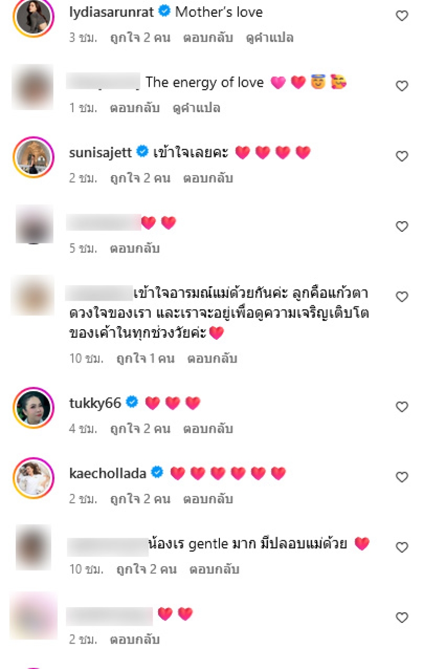Tap heart on "The energy of love" comment
Screen dimensions: 423x669
pos(402,86)
